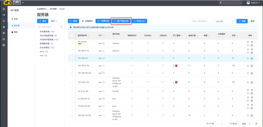This screenshot has width=263, height=127.
Task: Open 总览 in the left menu
Action: (16, 19)
